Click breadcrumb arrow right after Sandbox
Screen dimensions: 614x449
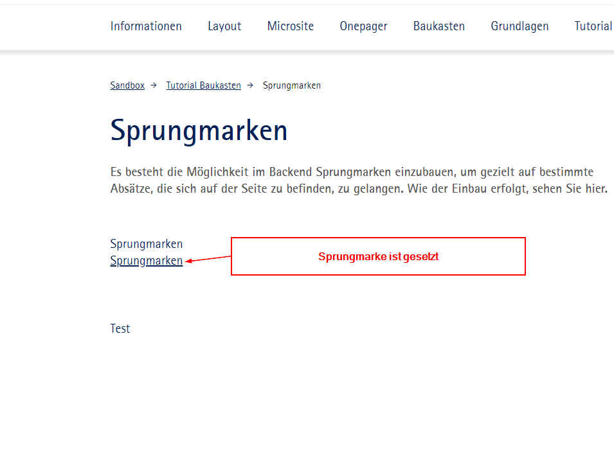pyautogui.click(x=154, y=85)
